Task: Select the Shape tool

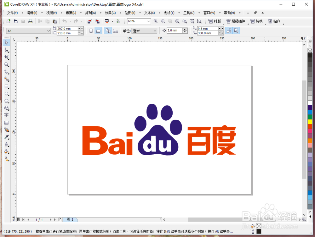Action: click(x=6, y=50)
